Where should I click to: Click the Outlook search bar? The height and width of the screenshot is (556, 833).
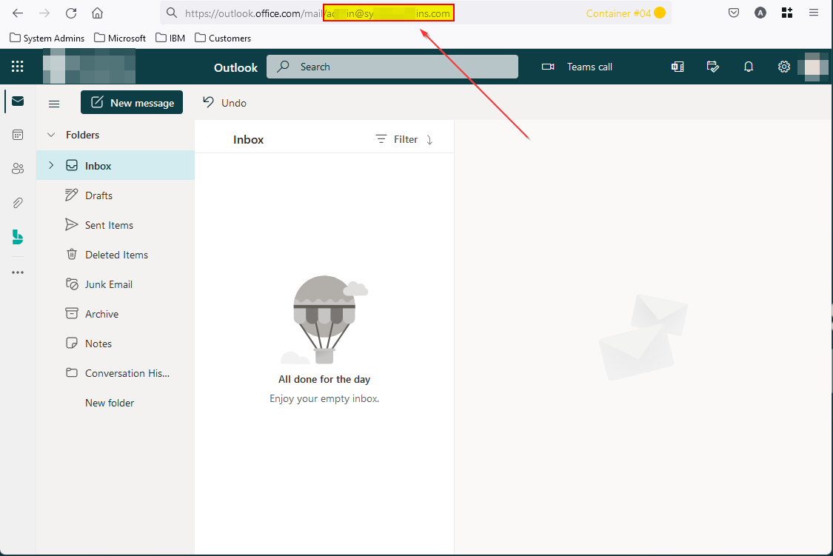point(392,67)
